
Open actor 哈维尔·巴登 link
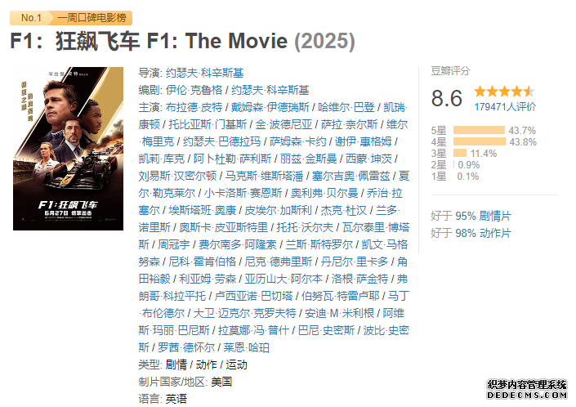(x=346, y=107)
